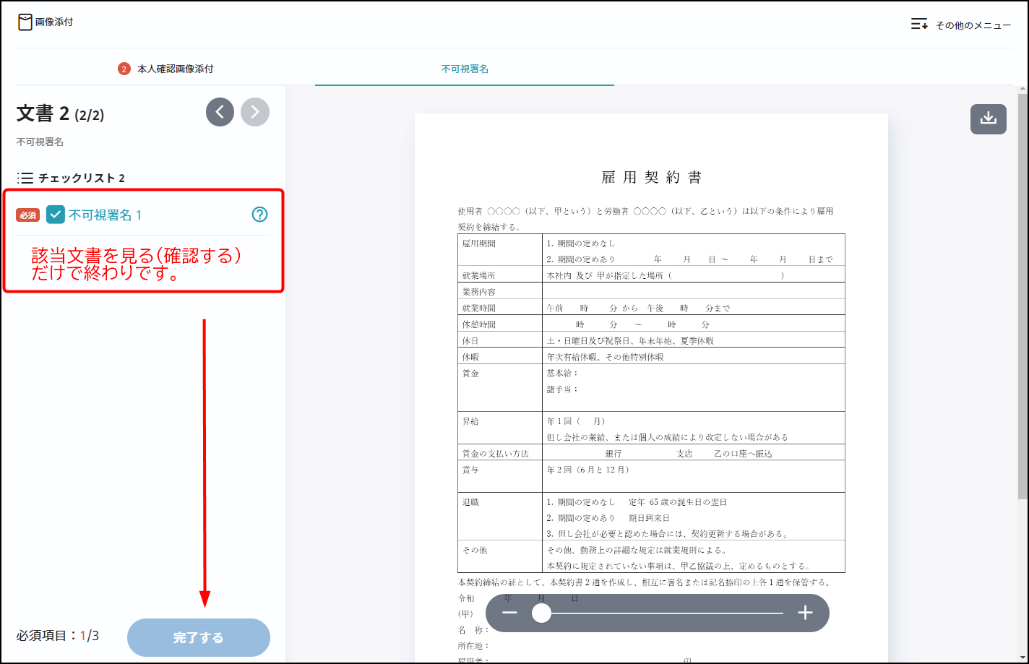Download the document with the download icon

point(988,119)
